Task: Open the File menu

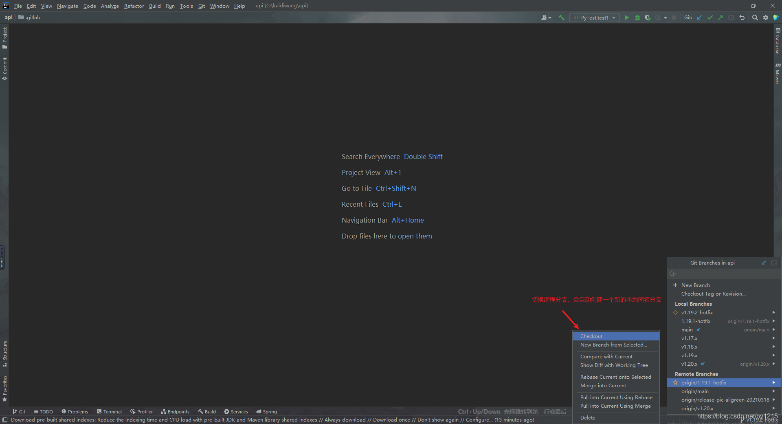Action: click(x=18, y=6)
